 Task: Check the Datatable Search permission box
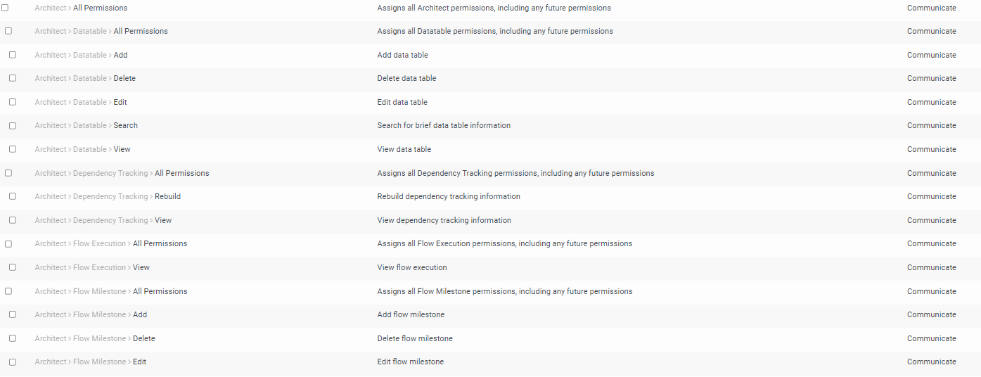pos(13,125)
